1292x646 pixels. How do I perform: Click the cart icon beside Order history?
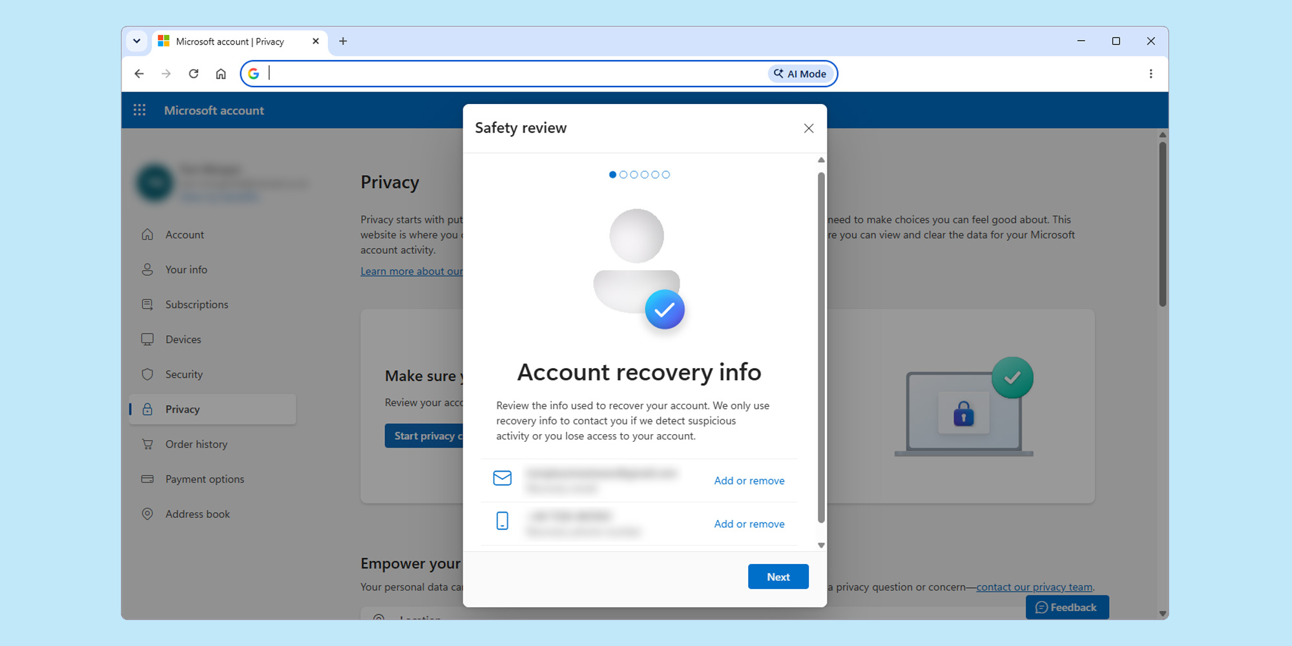[147, 444]
